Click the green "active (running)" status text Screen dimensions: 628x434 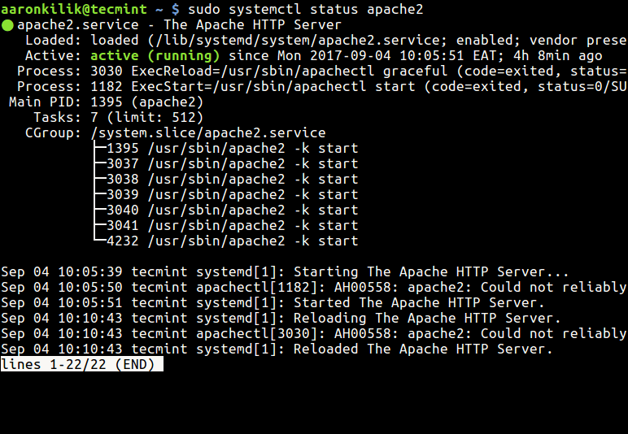coord(155,56)
